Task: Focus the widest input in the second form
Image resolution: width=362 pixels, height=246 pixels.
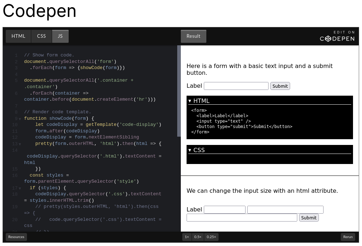Action: 242,218
